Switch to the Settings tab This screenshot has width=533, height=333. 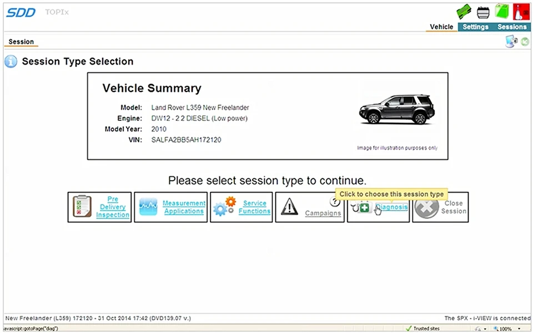(x=475, y=27)
